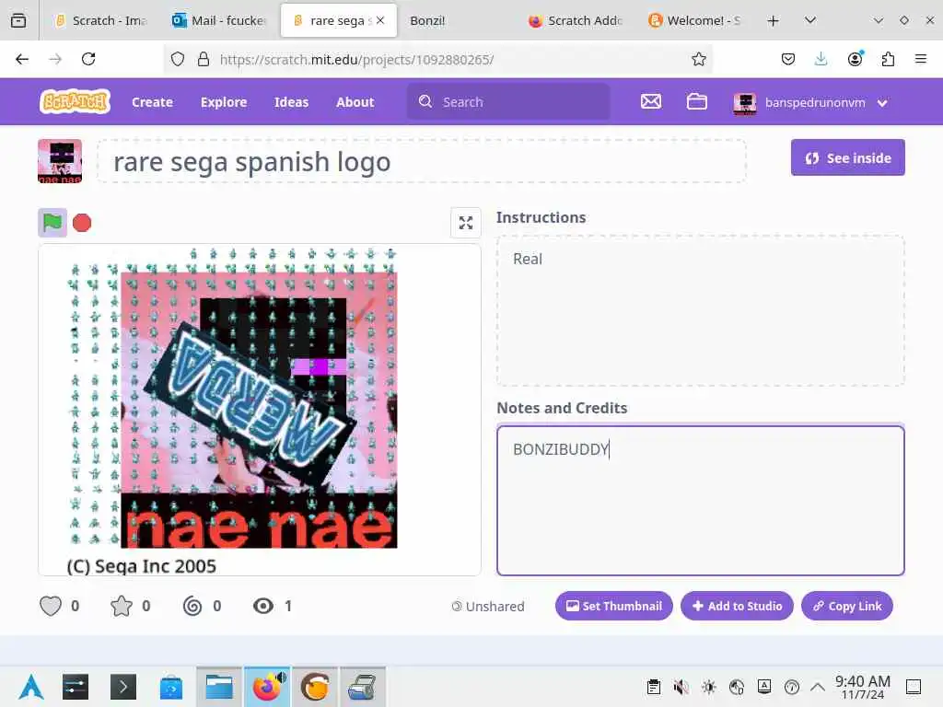Click the views eye icon

click(x=262, y=606)
